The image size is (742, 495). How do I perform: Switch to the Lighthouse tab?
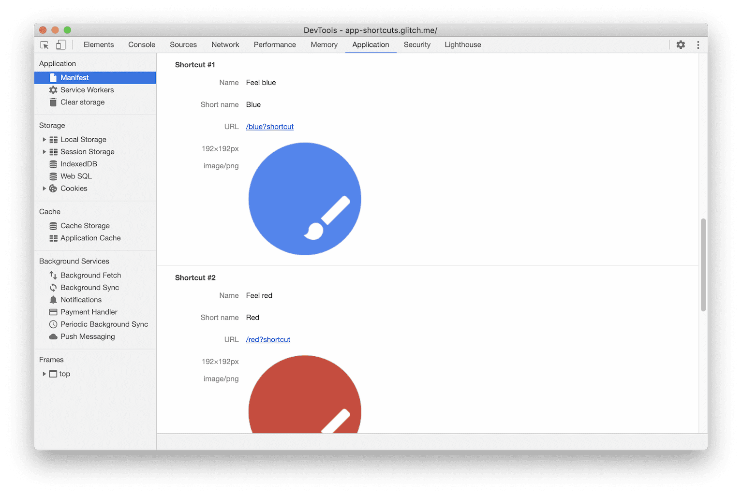click(x=462, y=44)
